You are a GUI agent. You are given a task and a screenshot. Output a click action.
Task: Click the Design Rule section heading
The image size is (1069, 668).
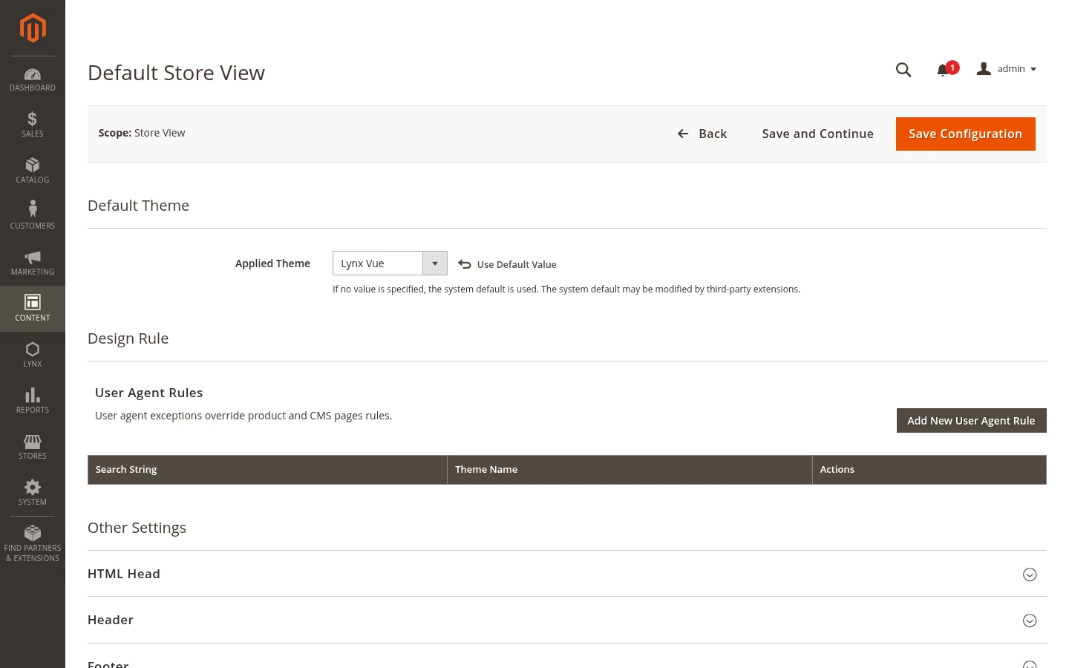pyautogui.click(x=128, y=338)
